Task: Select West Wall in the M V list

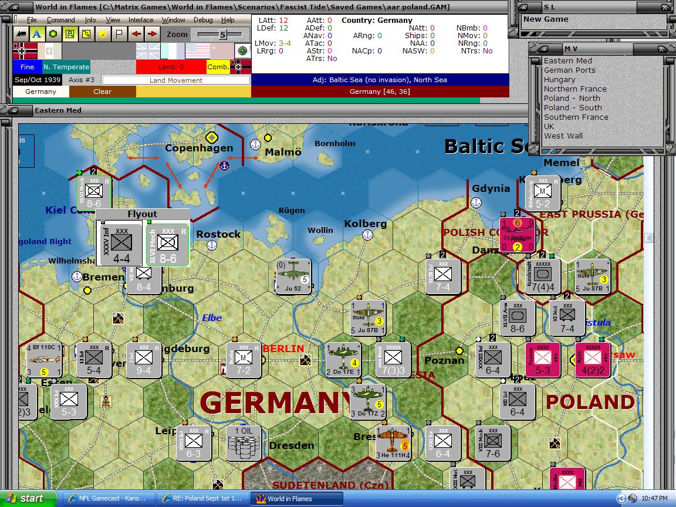Action: (x=563, y=136)
